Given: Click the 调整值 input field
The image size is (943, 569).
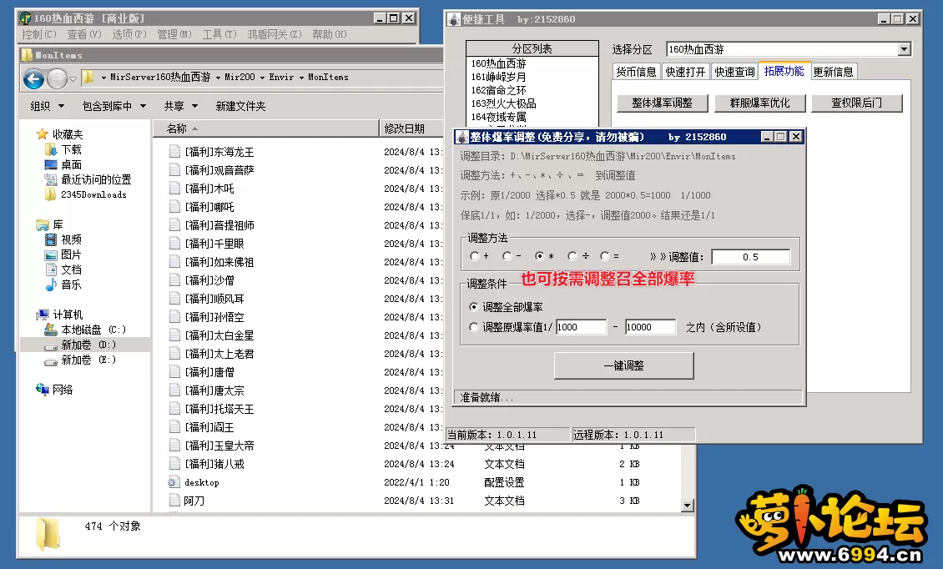Looking at the screenshot, I should 750,257.
